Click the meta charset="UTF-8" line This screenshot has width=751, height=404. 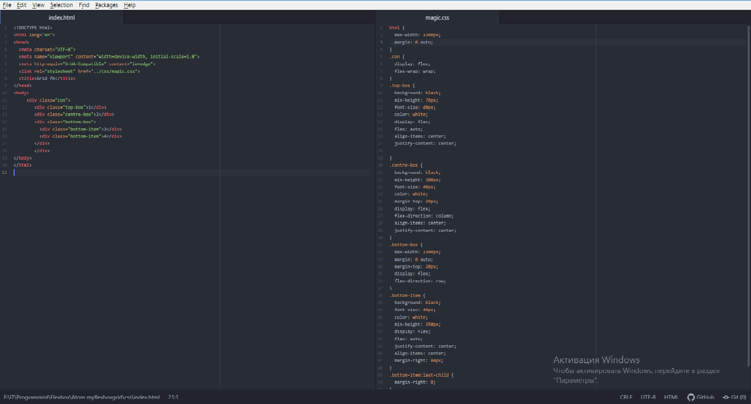tap(47, 49)
